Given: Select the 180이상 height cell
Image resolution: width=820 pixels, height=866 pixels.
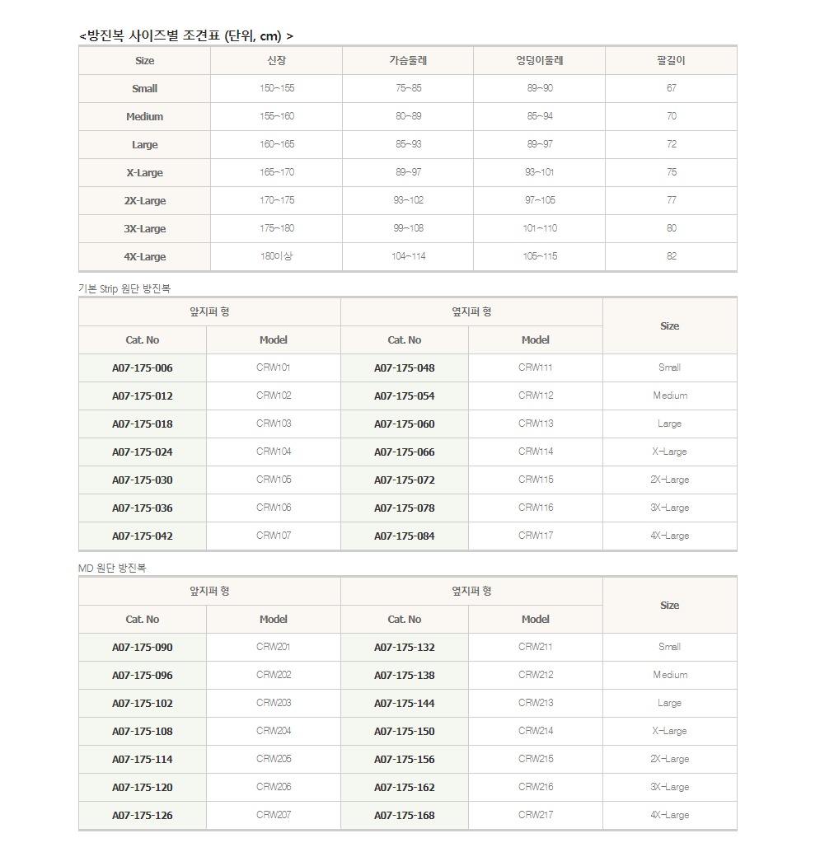Looking at the screenshot, I should (276, 256).
